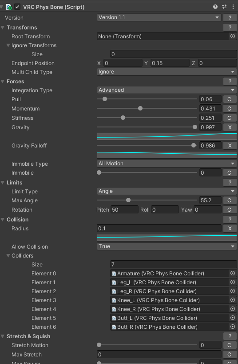Click the Stiffness slider handle

coord(123,118)
